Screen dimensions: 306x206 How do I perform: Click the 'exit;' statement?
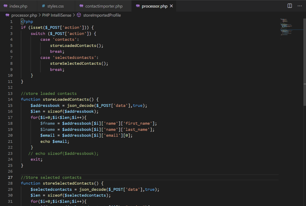click(36, 159)
